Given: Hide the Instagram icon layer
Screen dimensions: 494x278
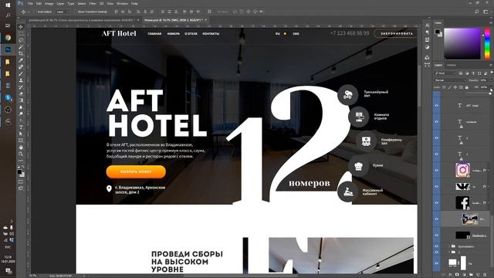Looking at the screenshot, I should click(437, 170).
